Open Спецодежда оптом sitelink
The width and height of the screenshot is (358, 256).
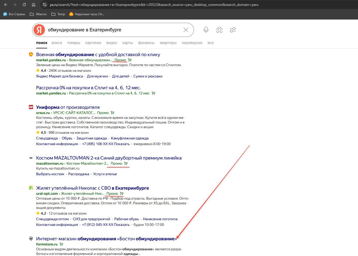click(52, 219)
